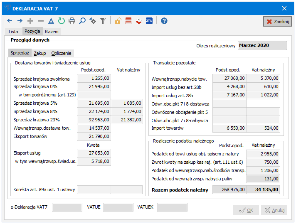
Task: Click Sprzedaż krajowa 23% base 92 963,00
Action: [x=94, y=120]
